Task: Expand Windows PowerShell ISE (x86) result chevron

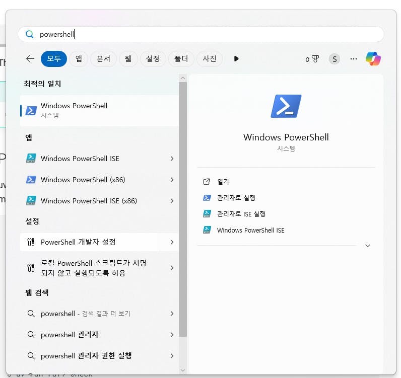Action: coord(172,201)
